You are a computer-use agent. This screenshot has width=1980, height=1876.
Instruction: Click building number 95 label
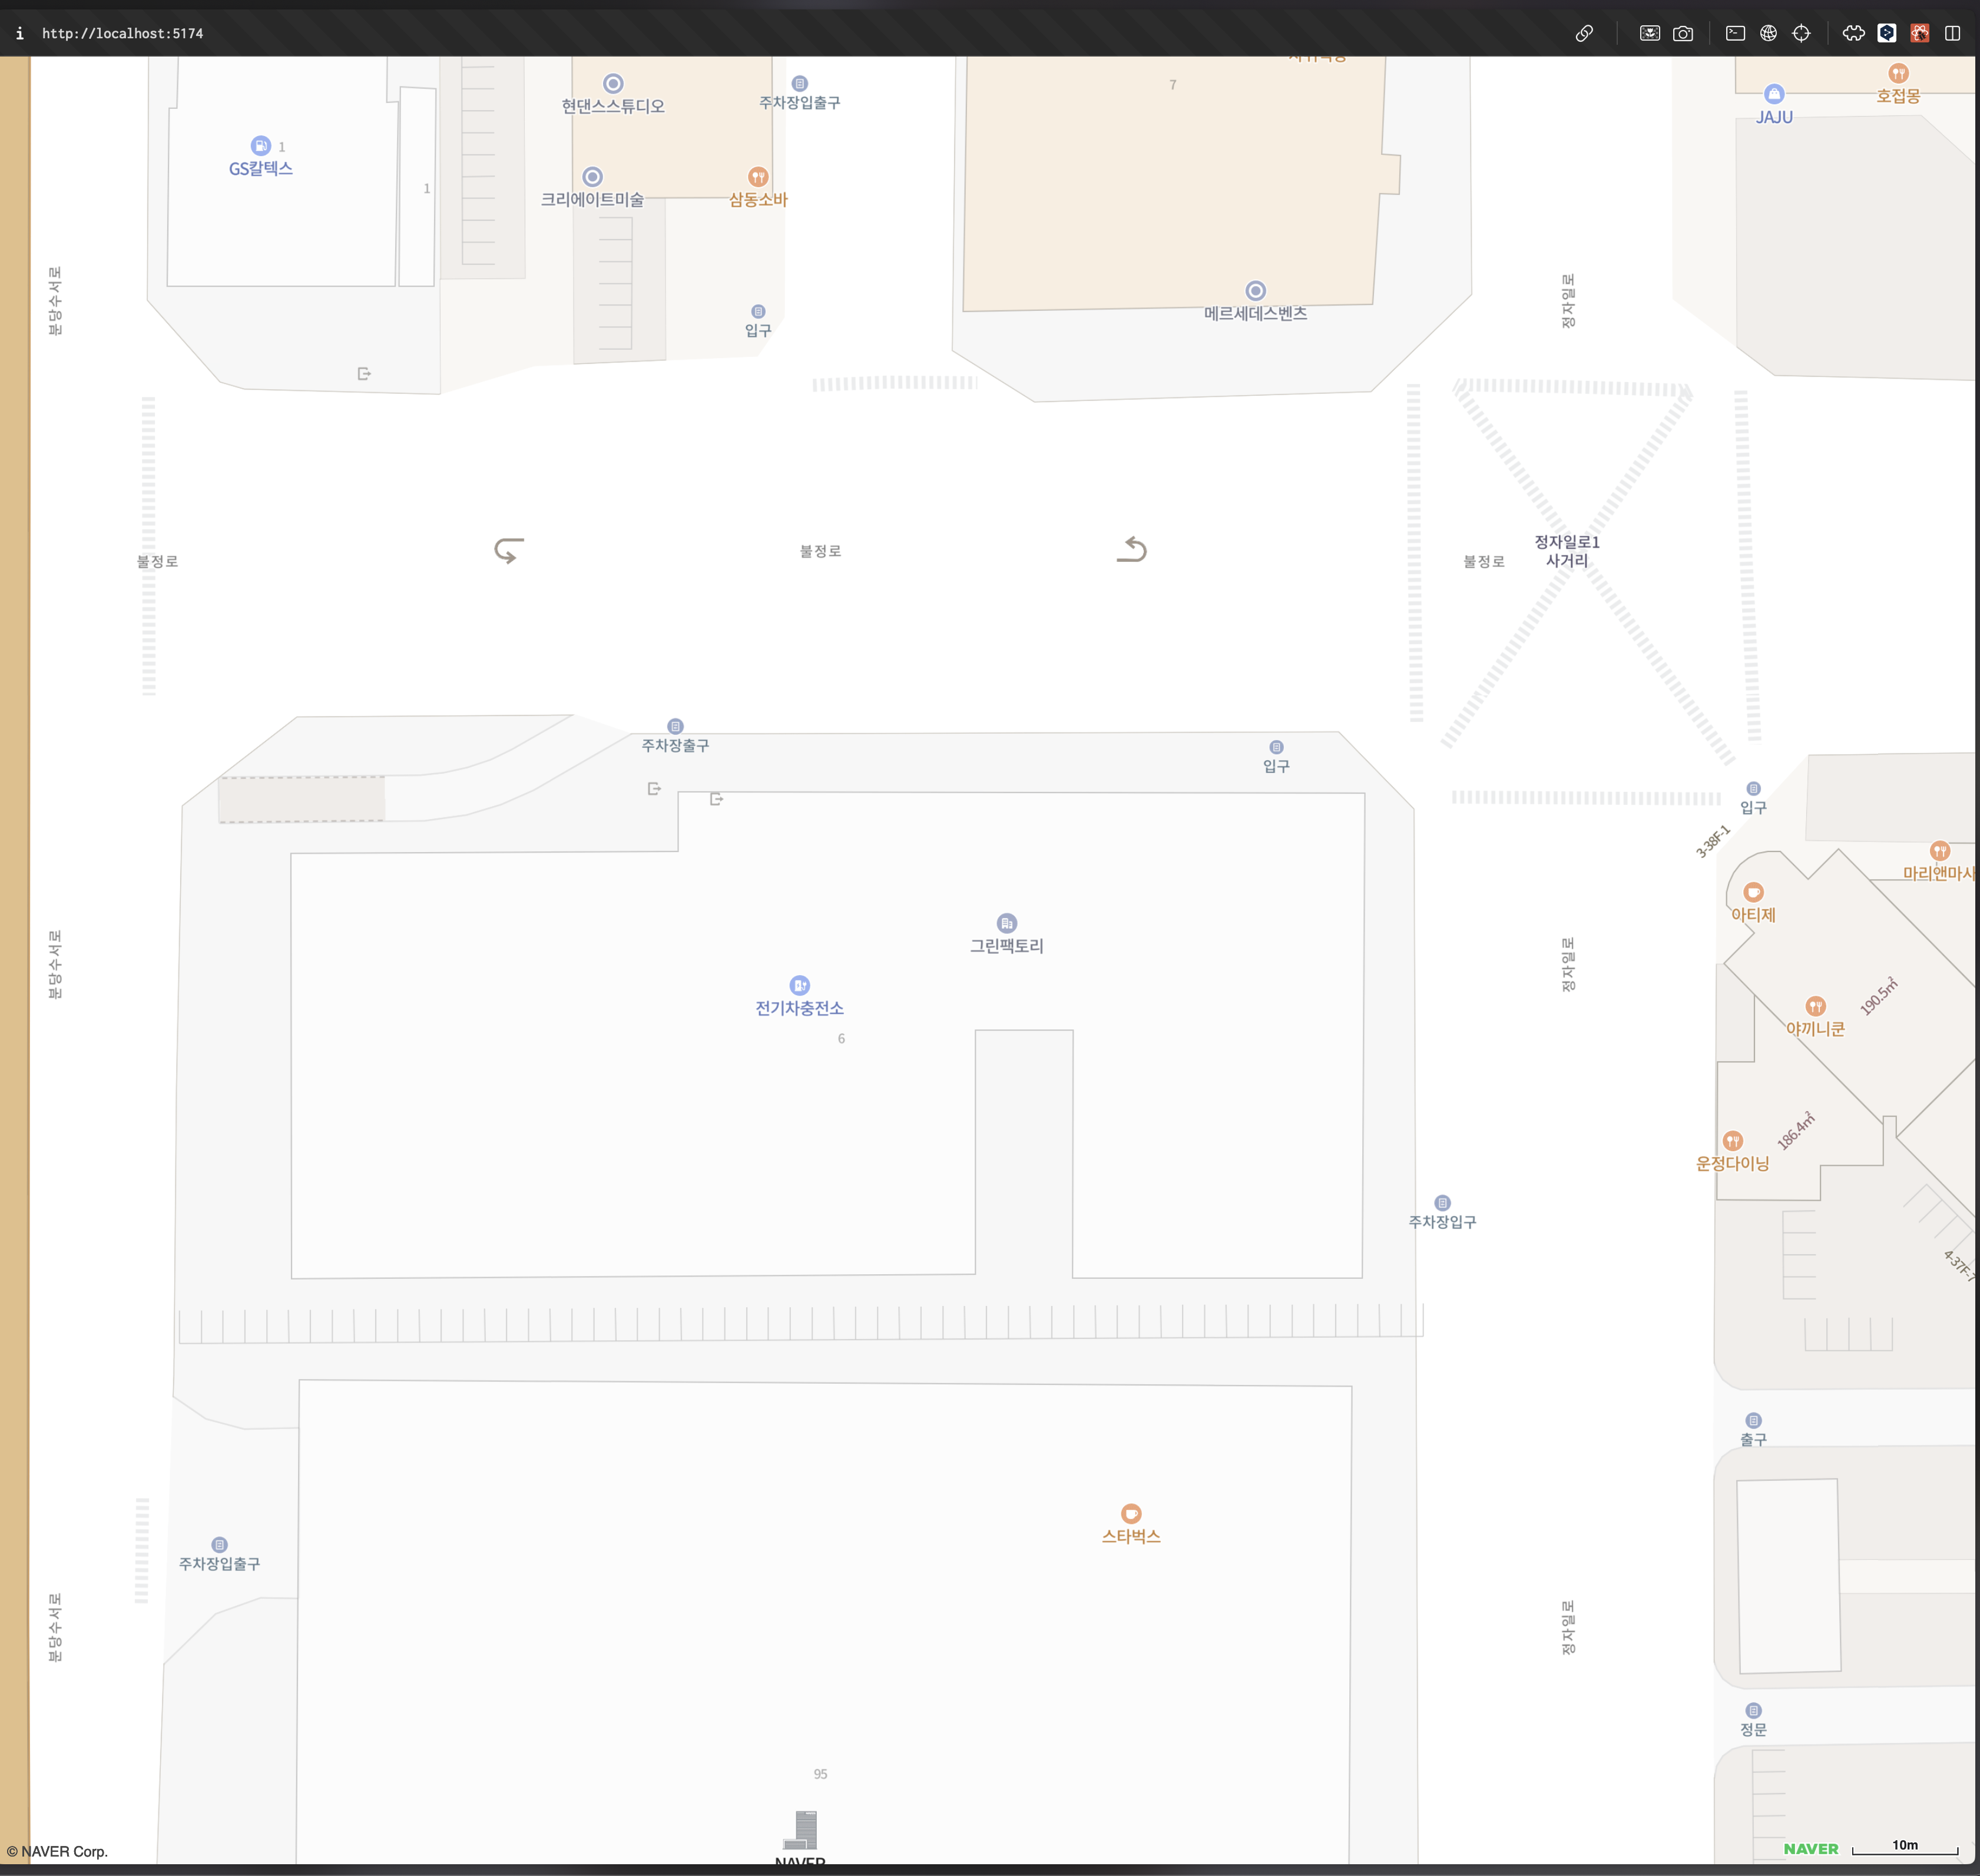pyautogui.click(x=820, y=1774)
